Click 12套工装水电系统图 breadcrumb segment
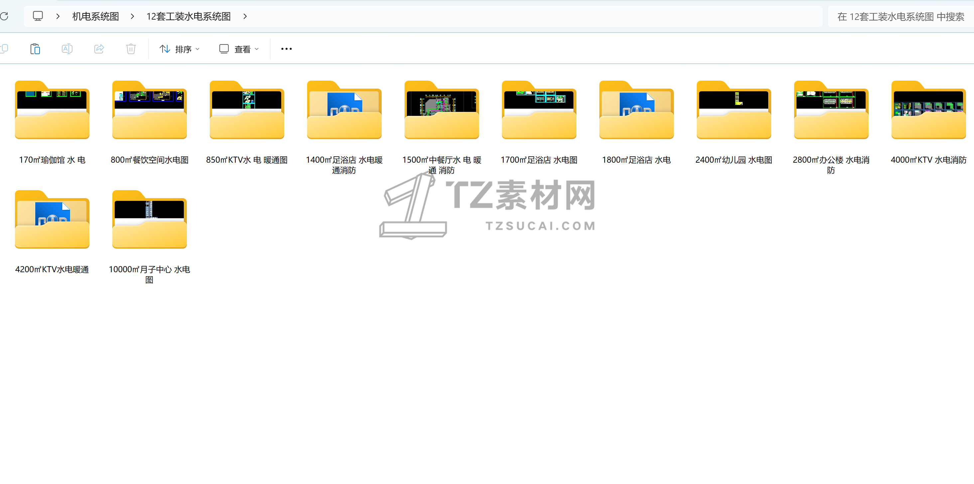Viewport: 974px width, 484px height. (x=188, y=16)
